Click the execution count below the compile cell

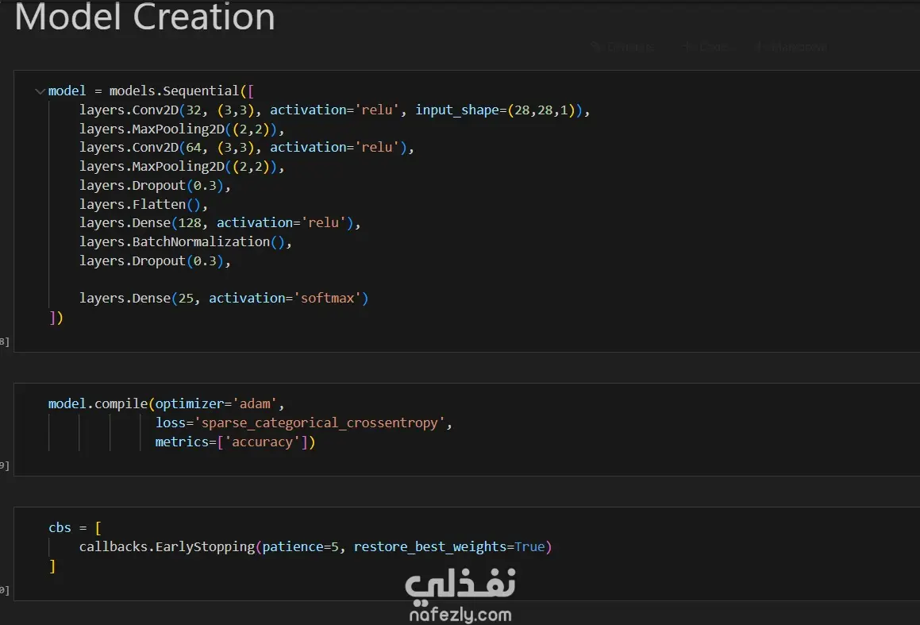(x=5, y=465)
